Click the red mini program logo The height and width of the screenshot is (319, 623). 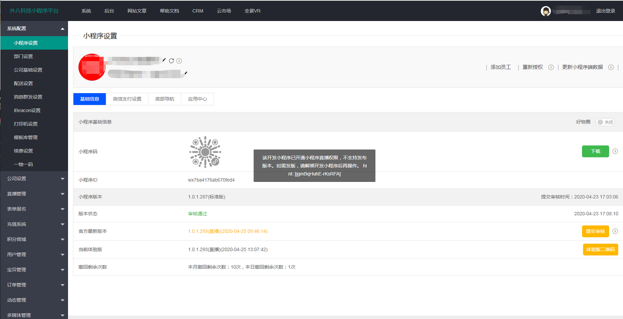point(92,67)
